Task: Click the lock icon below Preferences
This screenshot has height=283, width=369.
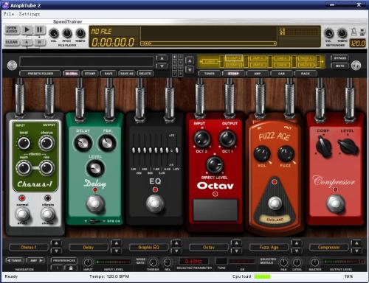Action: point(71,268)
